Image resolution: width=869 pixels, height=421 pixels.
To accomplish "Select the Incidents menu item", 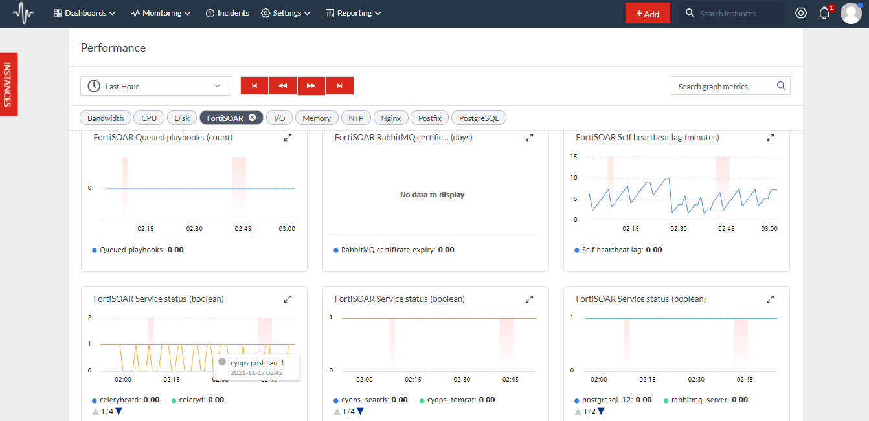I will 227,12.
